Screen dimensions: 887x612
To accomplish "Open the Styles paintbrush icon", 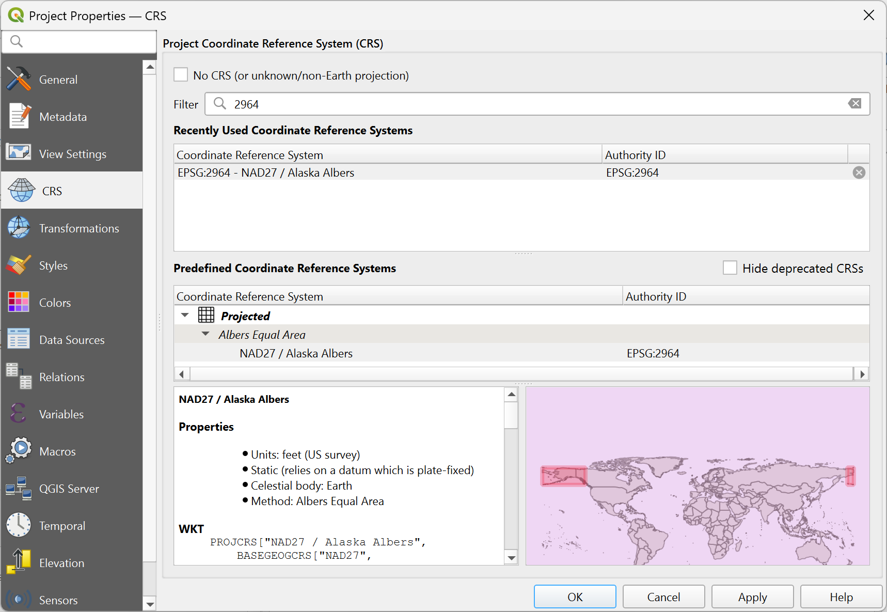I will coord(19,265).
